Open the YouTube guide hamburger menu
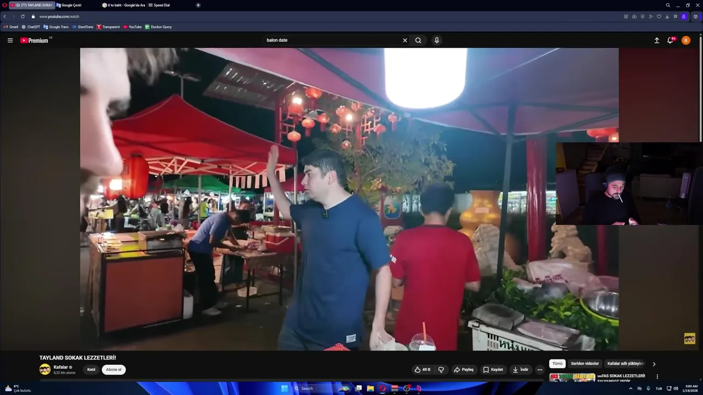 click(10, 40)
